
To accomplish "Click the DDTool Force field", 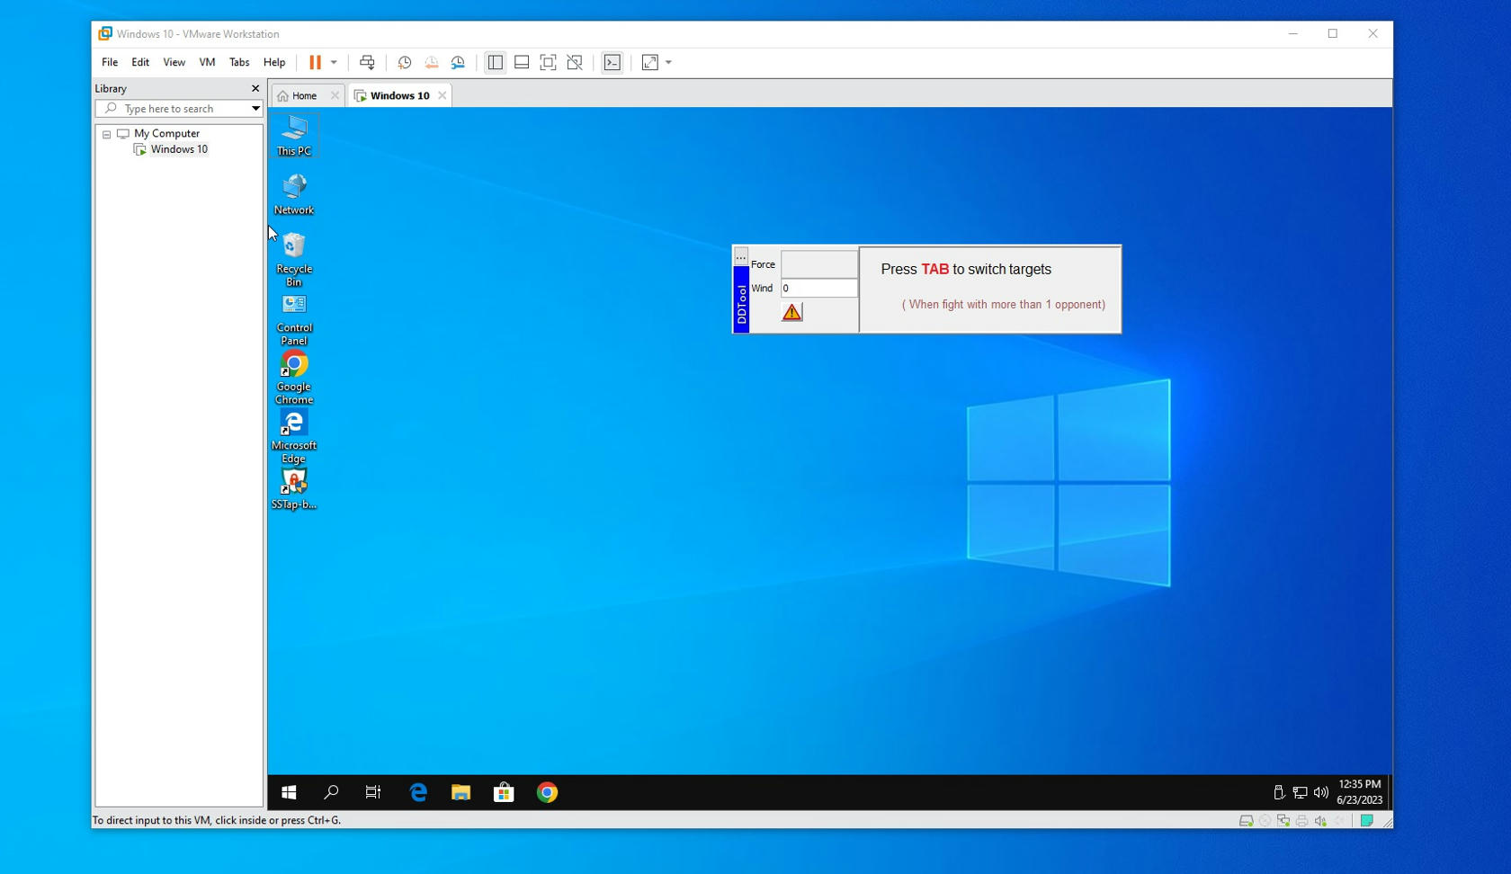I will [819, 264].
